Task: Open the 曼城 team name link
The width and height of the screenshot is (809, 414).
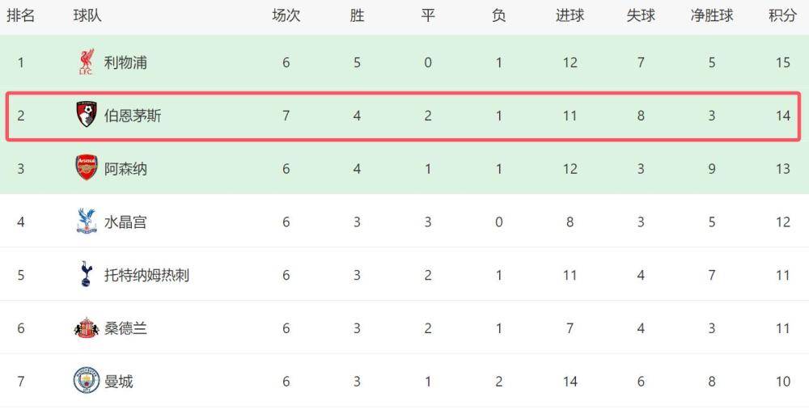Action: pos(118,382)
